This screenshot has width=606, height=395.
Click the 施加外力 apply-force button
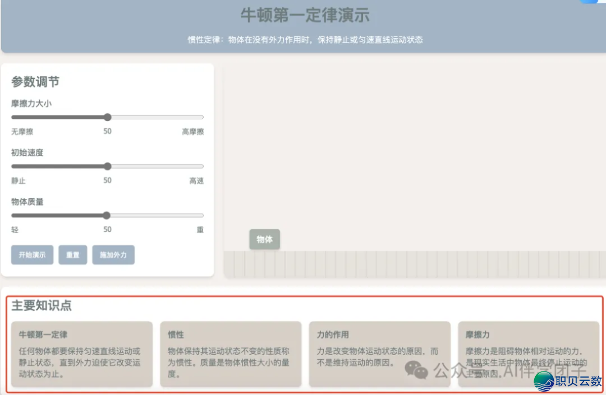point(113,255)
